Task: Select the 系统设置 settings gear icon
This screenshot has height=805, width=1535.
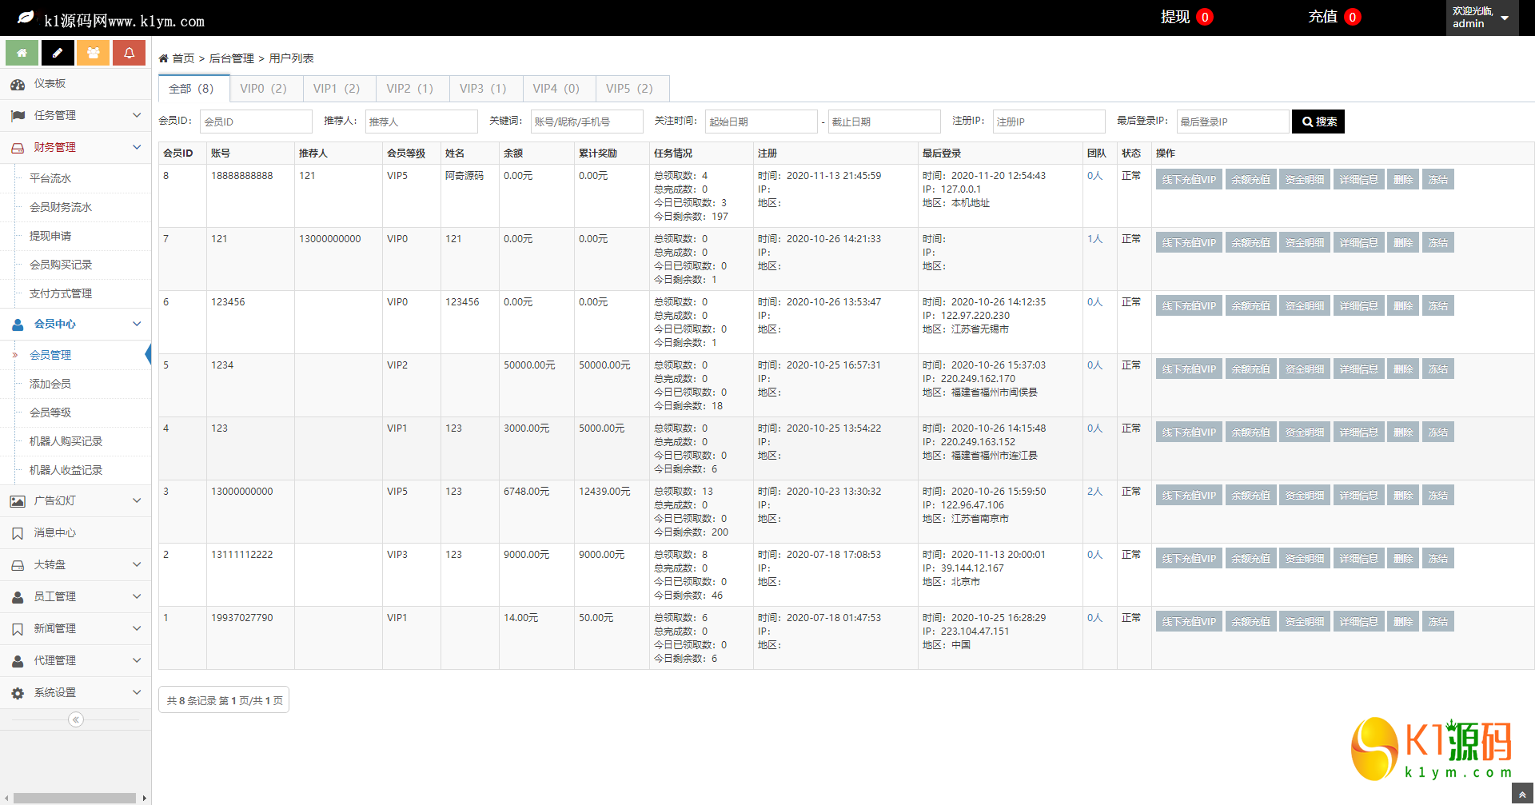Action: pos(18,692)
